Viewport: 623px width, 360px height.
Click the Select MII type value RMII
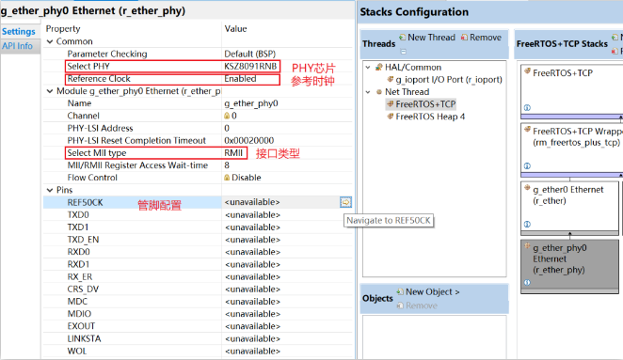coord(233,153)
